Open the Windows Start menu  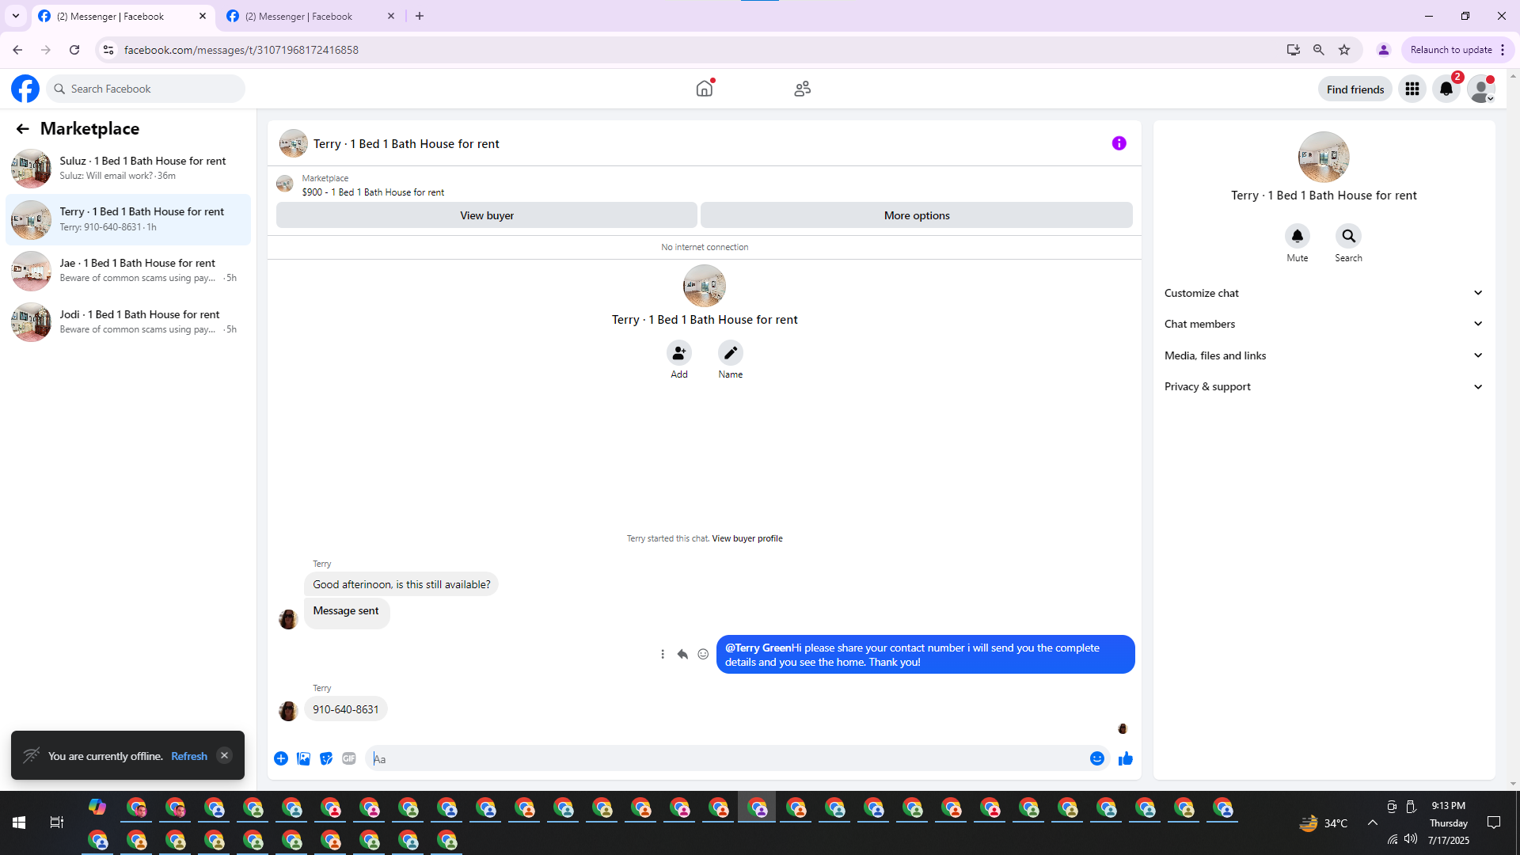coord(19,823)
